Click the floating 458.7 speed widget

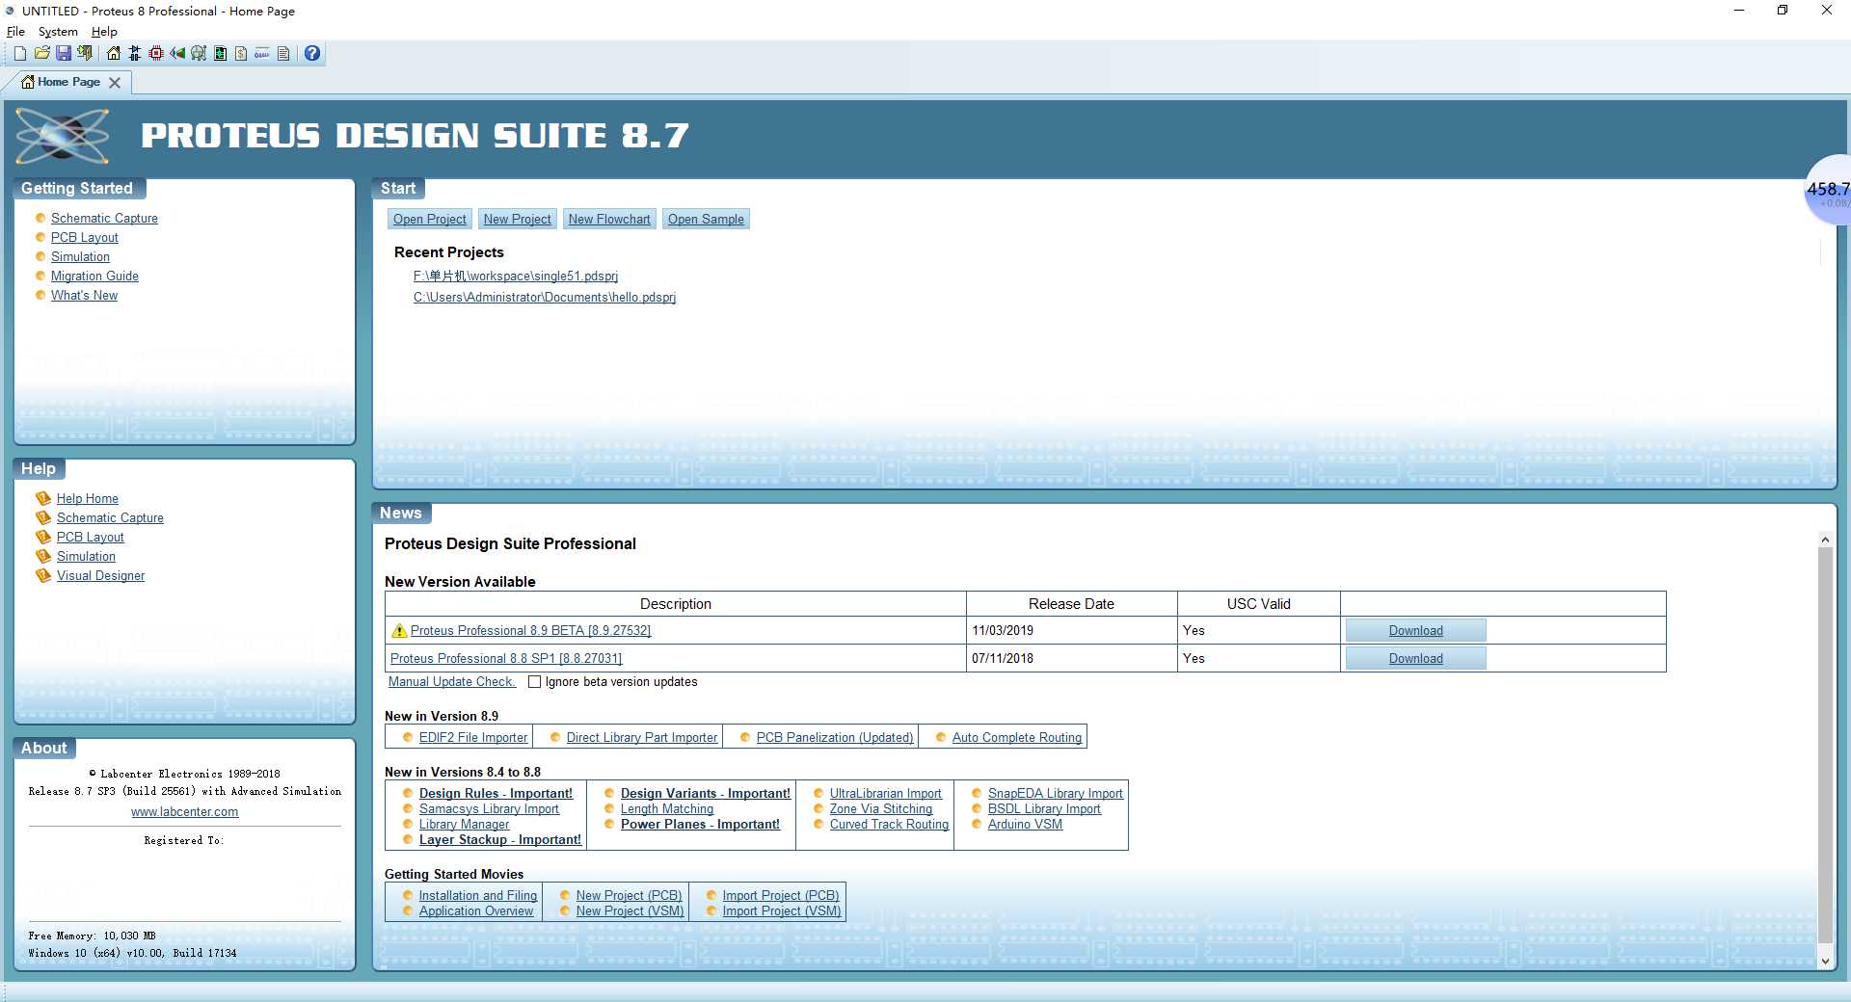pyautogui.click(x=1828, y=191)
